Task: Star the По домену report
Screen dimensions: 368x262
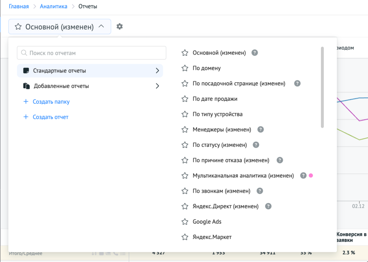Action: tap(185, 68)
